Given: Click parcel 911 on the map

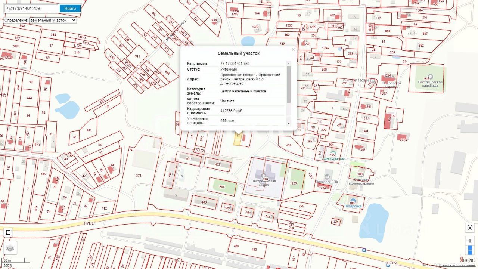Looking at the screenshot, I should pos(137,56).
